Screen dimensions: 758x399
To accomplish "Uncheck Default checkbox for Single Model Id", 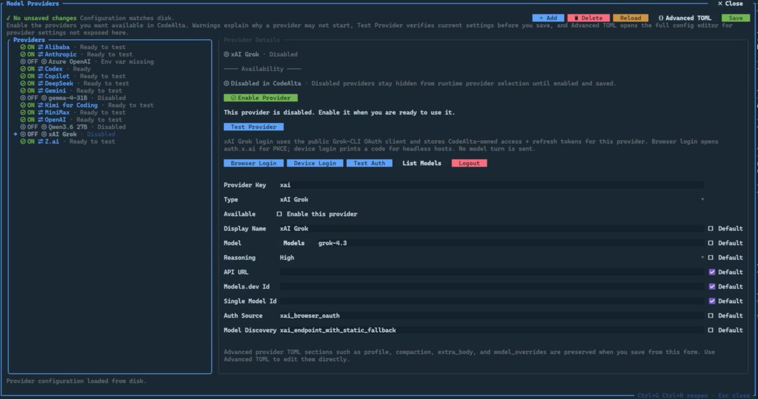I will [x=712, y=301].
